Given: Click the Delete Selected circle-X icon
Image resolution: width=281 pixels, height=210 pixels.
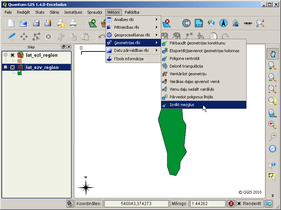Looking at the screenshot, I should point(48,37).
